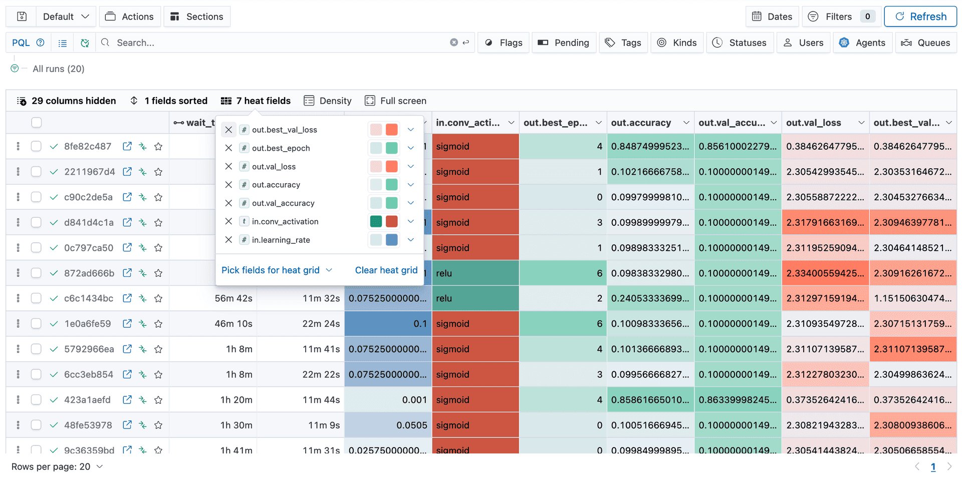Image resolution: width=962 pixels, height=491 pixels.
Task: Open run 8fe82c487 in a new tab
Action: coord(127,146)
